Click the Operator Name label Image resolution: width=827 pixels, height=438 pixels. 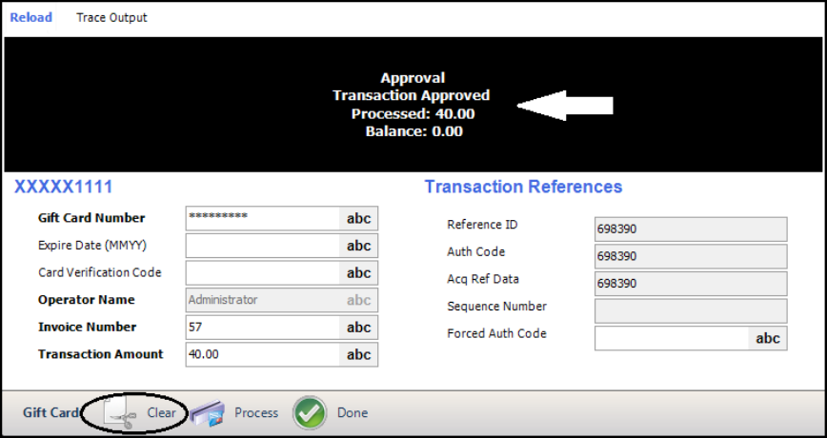tap(86, 300)
